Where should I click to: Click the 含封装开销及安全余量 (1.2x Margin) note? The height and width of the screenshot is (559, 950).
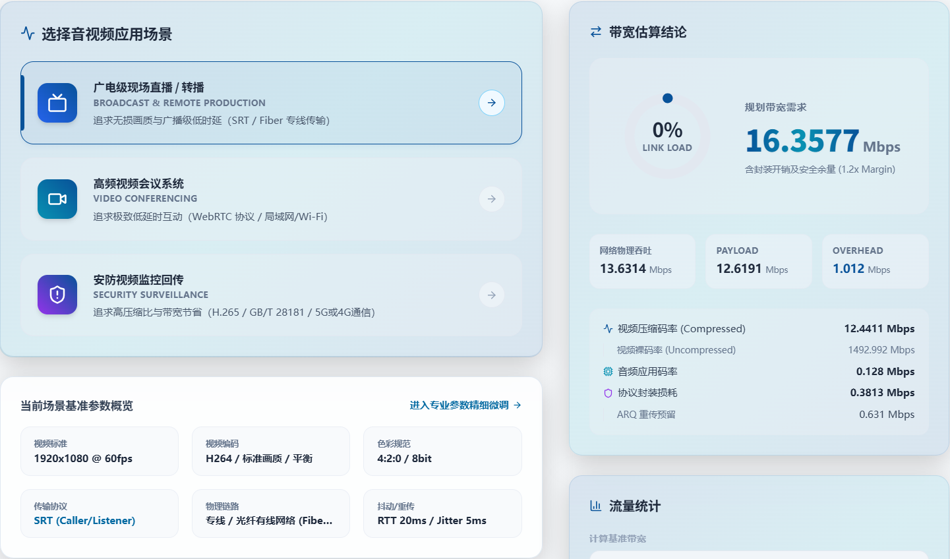pyautogui.click(x=820, y=169)
